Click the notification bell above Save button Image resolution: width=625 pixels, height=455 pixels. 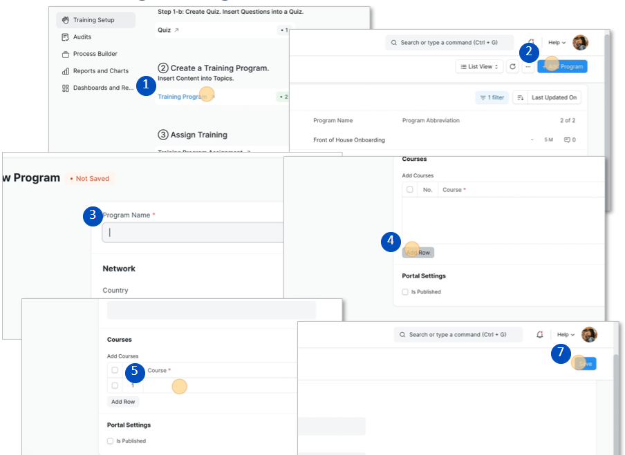click(540, 335)
